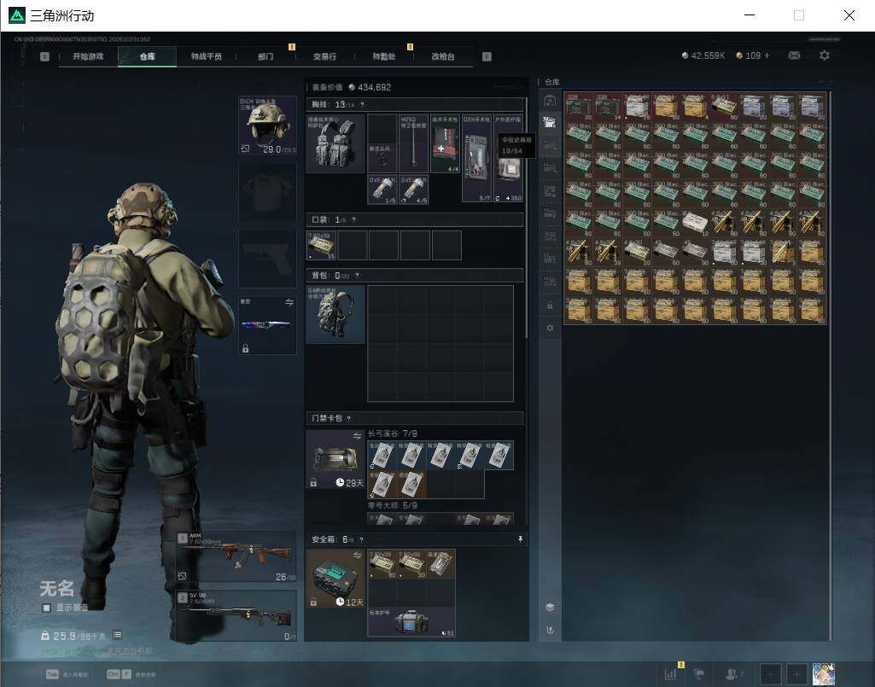Viewport: 875px width, 687px height.
Task: Switch to the 特战干员 tab
Action: [207, 56]
